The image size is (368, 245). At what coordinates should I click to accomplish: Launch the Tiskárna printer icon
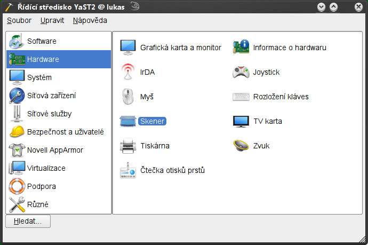[x=128, y=146]
